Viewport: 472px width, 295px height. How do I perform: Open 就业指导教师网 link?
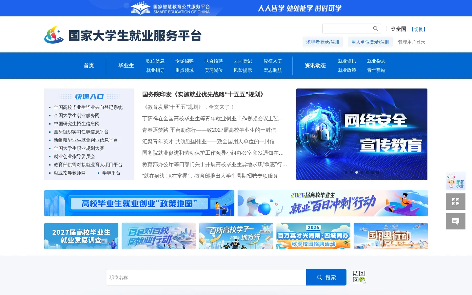70,173
